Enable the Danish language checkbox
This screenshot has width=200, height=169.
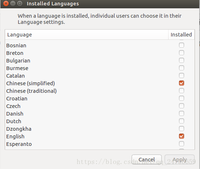point(182,113)
